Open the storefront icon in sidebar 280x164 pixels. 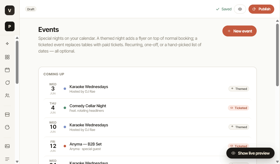point(7,114)
